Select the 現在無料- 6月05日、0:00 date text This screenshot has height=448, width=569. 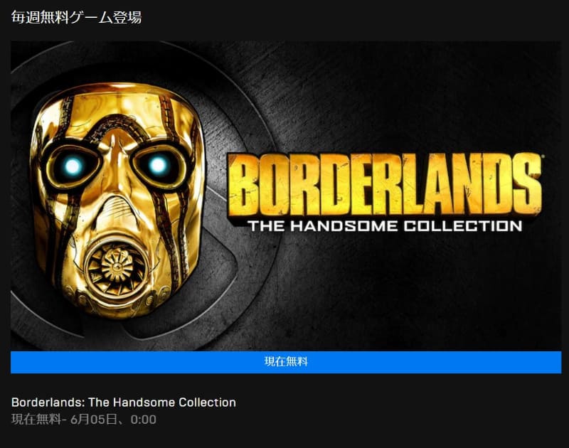pos(84,420)
